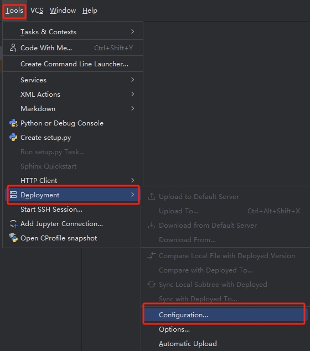Toggle Automatic Upload in Deployment submenu
Viewport: 310px width, 351px height.
[188, 344]
